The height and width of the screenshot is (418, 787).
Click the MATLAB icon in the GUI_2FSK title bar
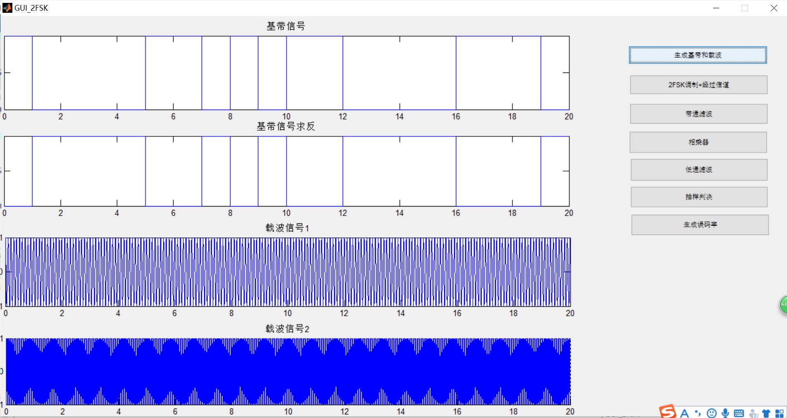[x=7, y=8]
